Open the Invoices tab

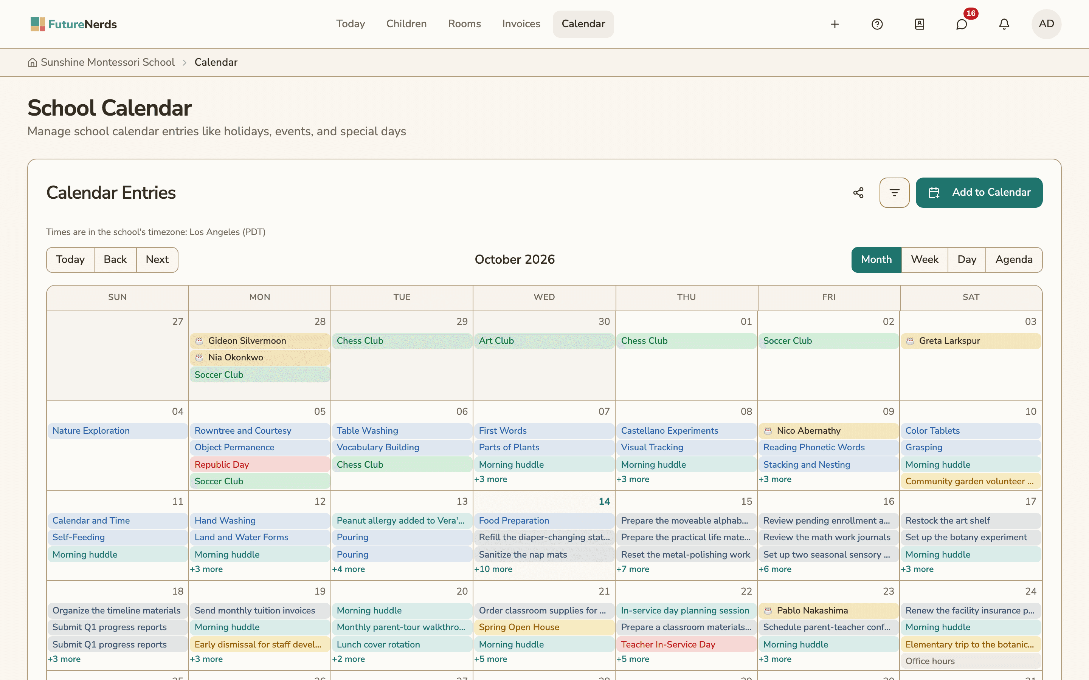521,24
